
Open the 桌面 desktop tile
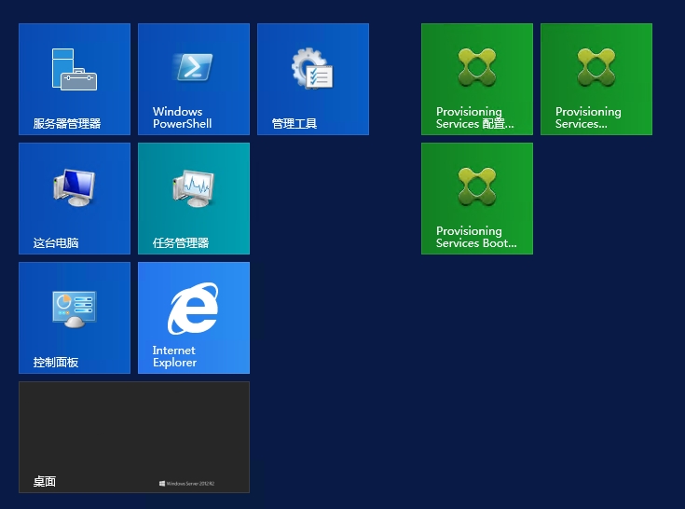[x=134, y=437]
